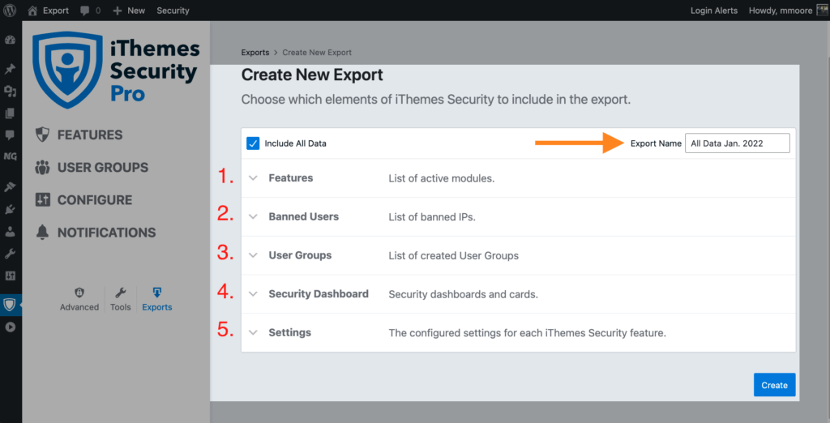Screen dimensions: 830x423
Task: Open Posts pushpin icon in sidebar
Action: [x=10, y=70]
